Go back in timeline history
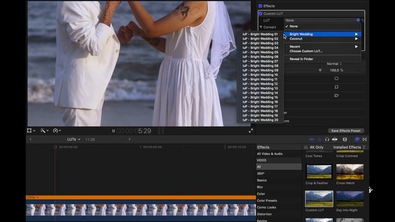The width and height of the screenshot is (395, 222). coord(30,139)
